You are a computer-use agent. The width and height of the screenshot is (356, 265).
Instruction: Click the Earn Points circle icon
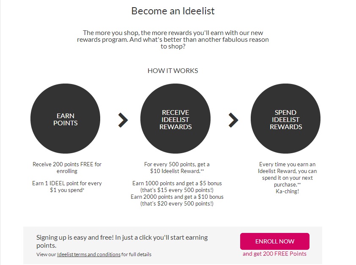66,120
